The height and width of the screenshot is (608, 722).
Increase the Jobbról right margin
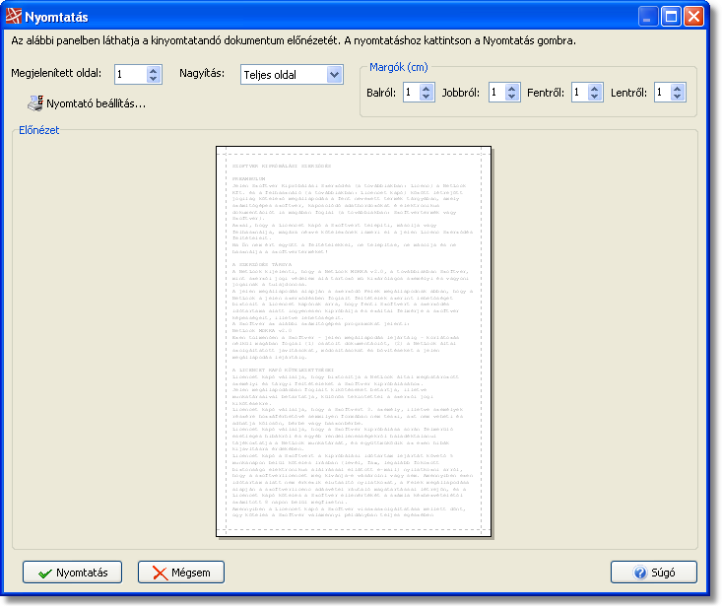click(x=511, y=89)
